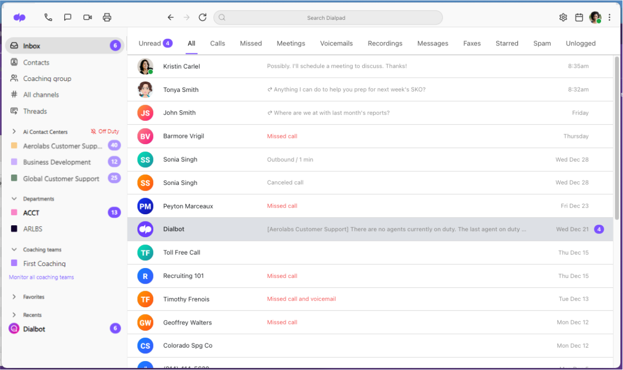Open Threads from the sidebar
The height and width of the screenshot is (370, 623).
pyautogui.click(x=35, y=111)
